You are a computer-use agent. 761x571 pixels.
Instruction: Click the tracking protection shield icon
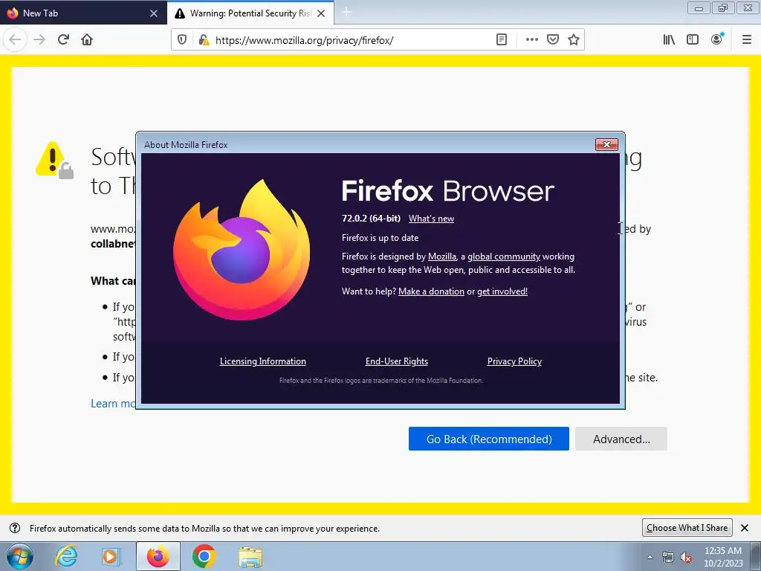(x=182, y=40)
